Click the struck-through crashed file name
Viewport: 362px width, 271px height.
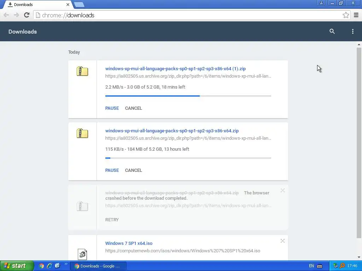pos(172,193)
